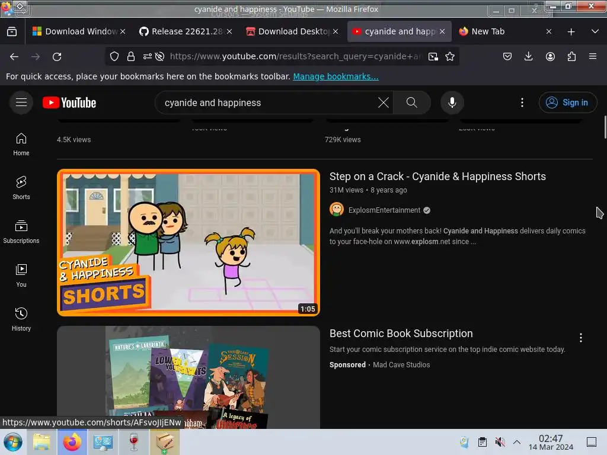Open the Firefox application menu
The image size is (607, 455).
tap(593, 56)
